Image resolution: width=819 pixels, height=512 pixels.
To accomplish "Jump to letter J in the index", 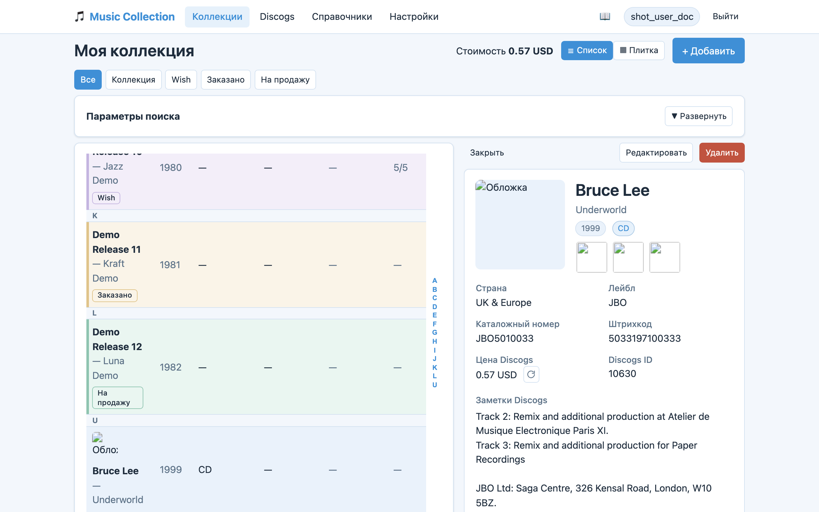I will pos(434,358).
